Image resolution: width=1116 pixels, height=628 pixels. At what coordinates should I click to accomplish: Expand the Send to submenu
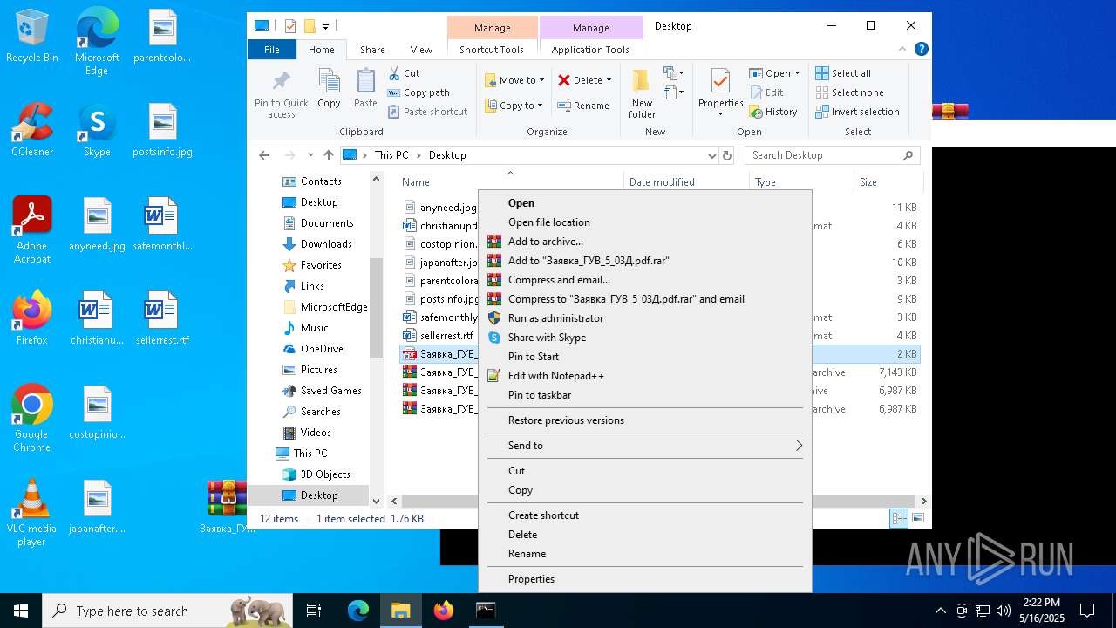(x=645, y=446)
